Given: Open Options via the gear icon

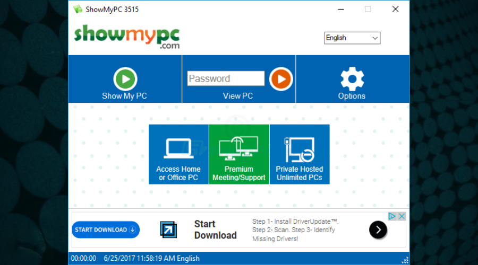Looking at the screenshot, I should point(352,79).
